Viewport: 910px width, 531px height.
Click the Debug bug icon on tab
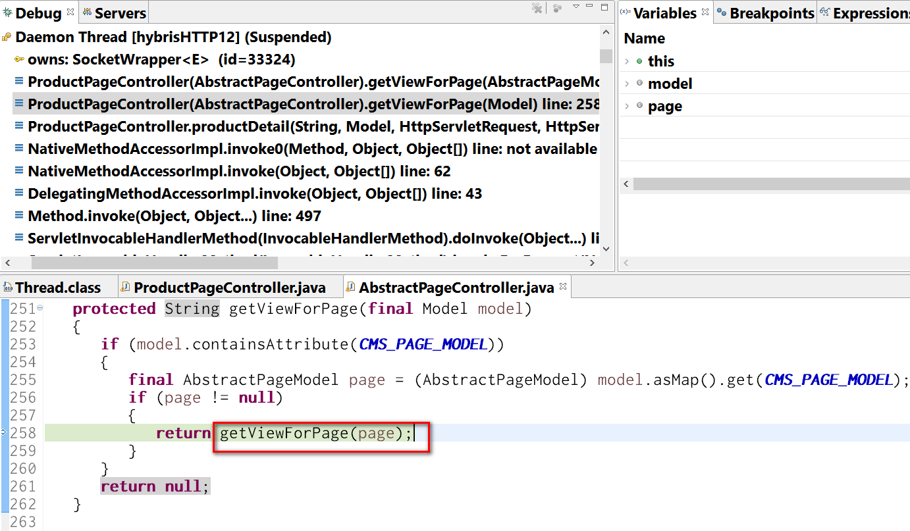point(8,13)
